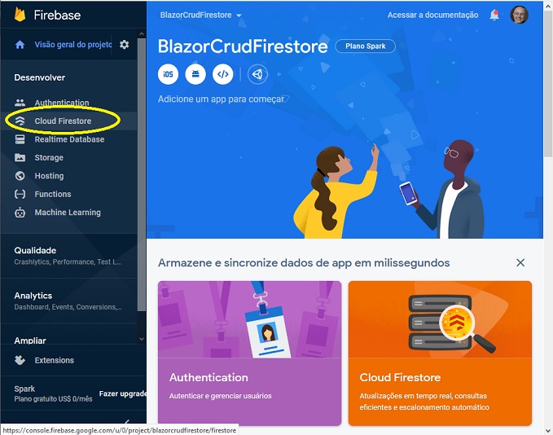
Task: Open Realtime Database in the sidebar
Action: tap(68, 139)
